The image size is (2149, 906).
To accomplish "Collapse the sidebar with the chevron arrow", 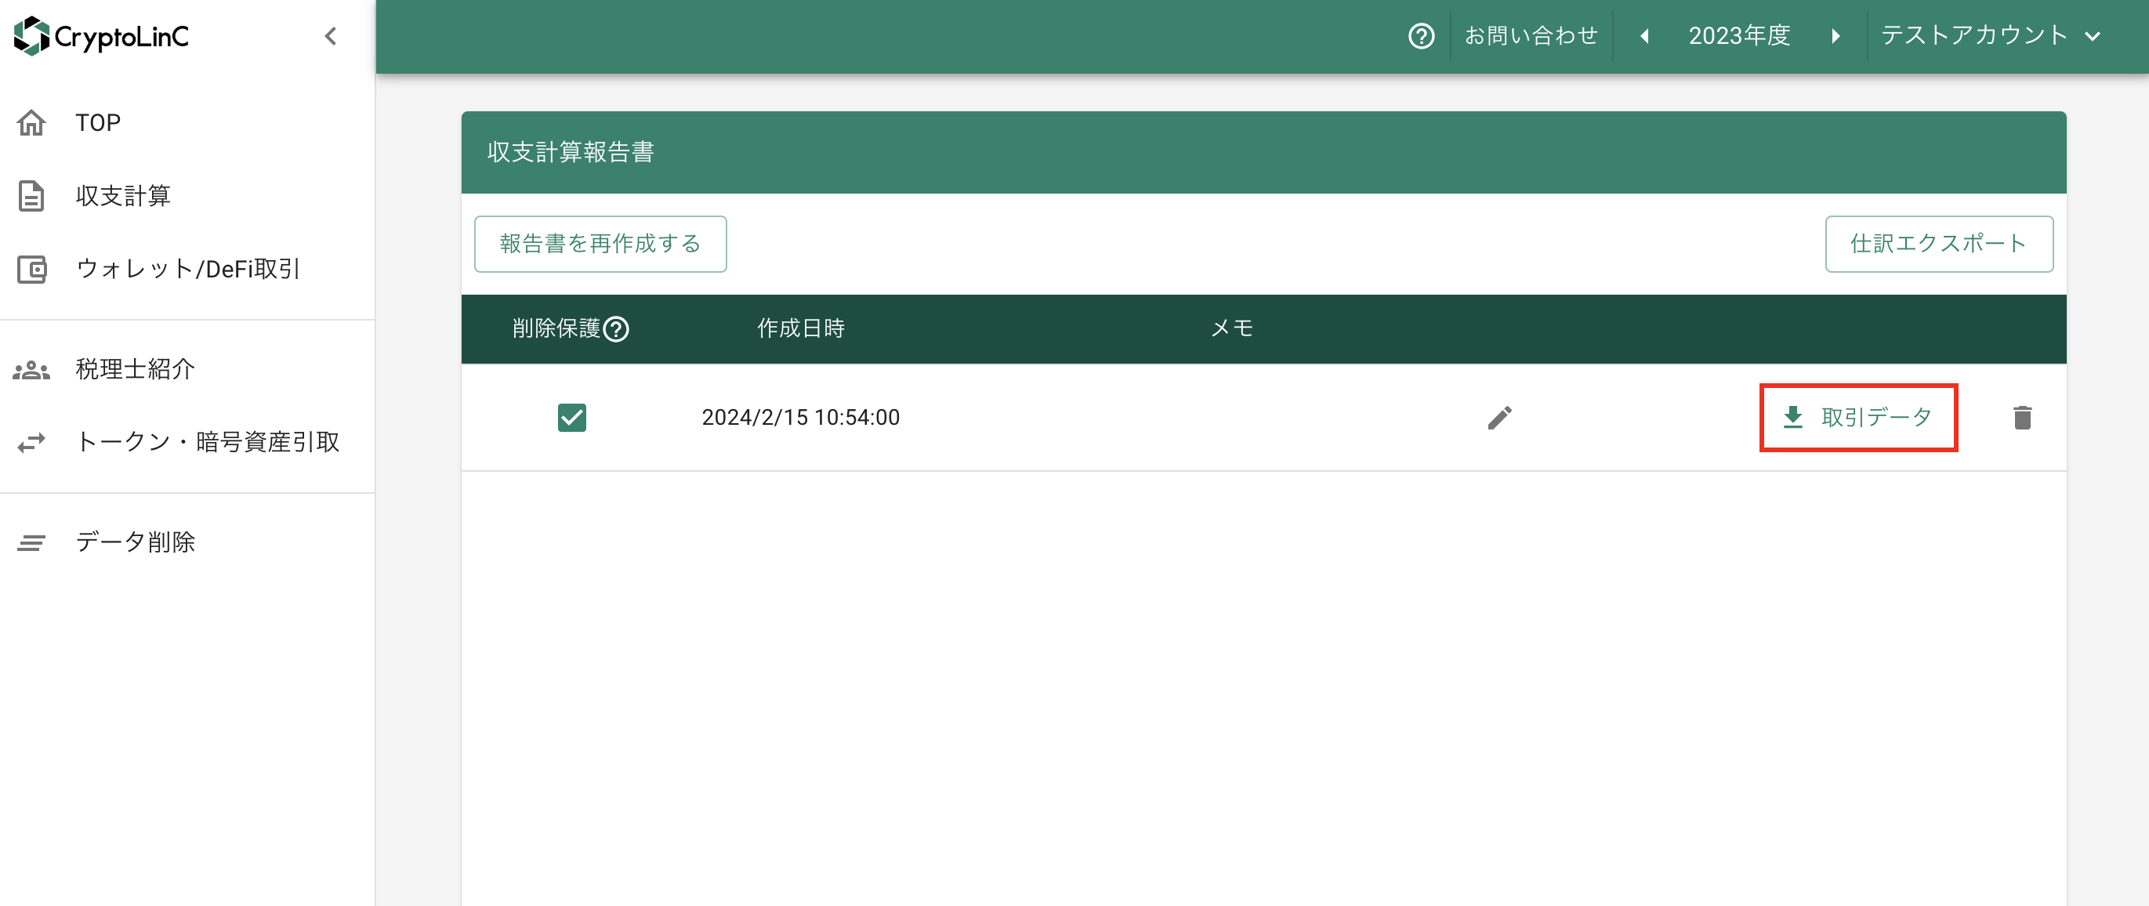I will [x=331, y=36].
